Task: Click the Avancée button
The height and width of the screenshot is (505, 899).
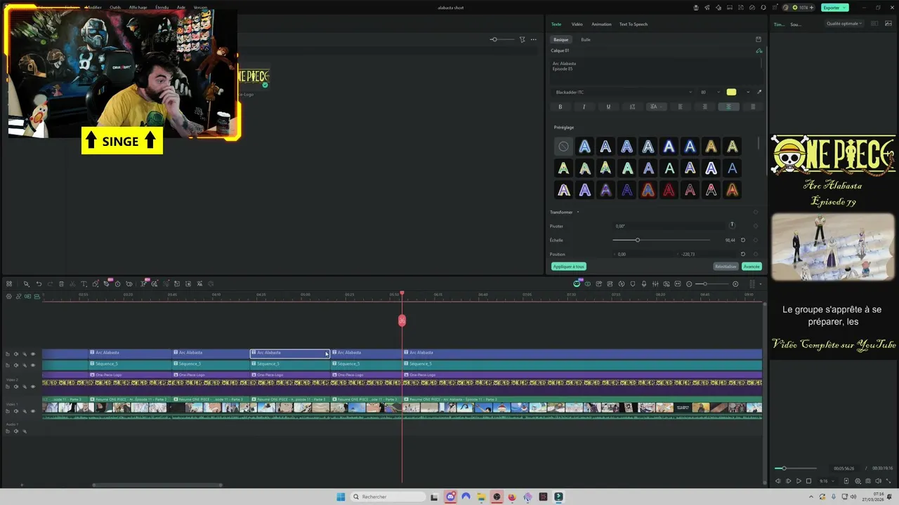Action: pos(752,267)
